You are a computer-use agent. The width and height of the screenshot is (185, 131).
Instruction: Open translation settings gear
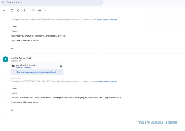(x=60, y=66)
